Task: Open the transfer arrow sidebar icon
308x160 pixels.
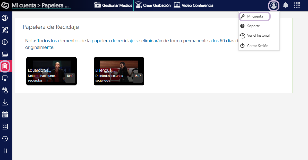Action: [x=5, y=78]
